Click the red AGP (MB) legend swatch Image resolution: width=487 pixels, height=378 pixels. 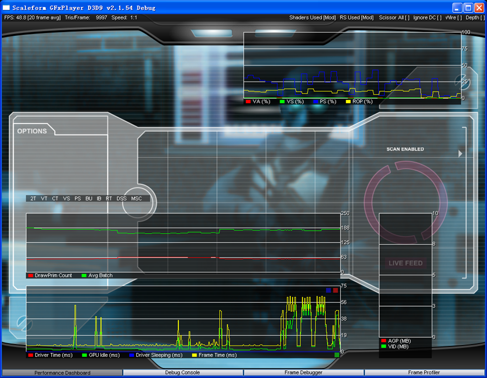coord(383,341)
